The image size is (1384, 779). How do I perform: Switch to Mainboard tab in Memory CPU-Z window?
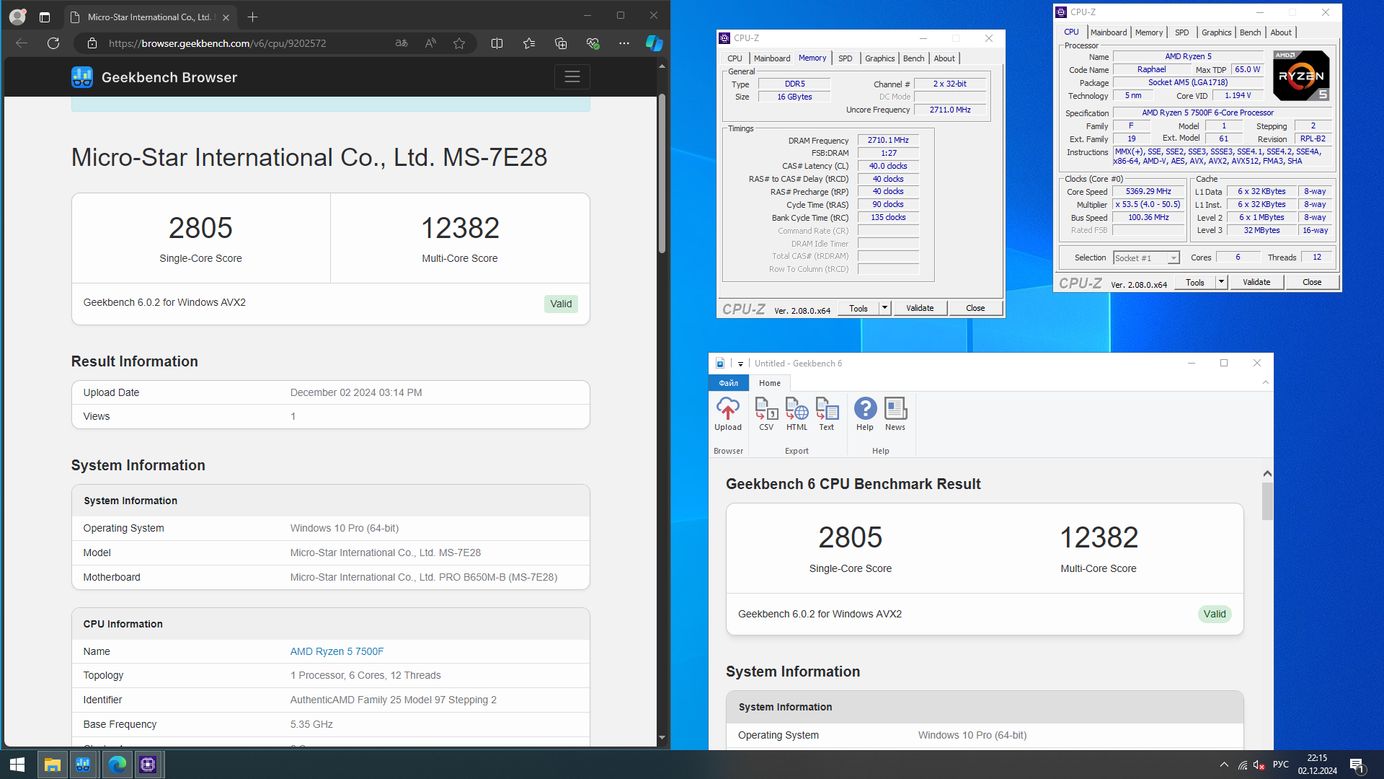click(x=772, y=58)
